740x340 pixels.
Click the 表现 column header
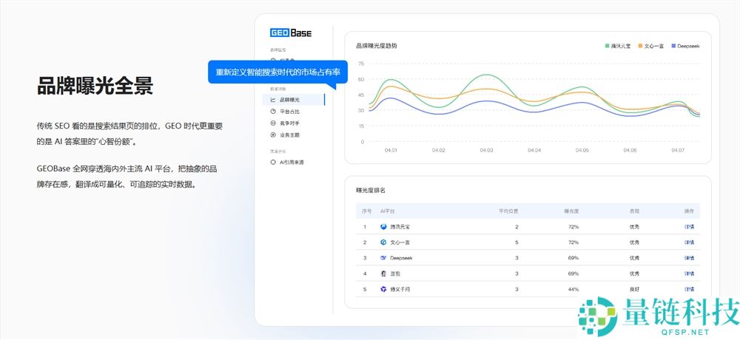click(634, 211)
